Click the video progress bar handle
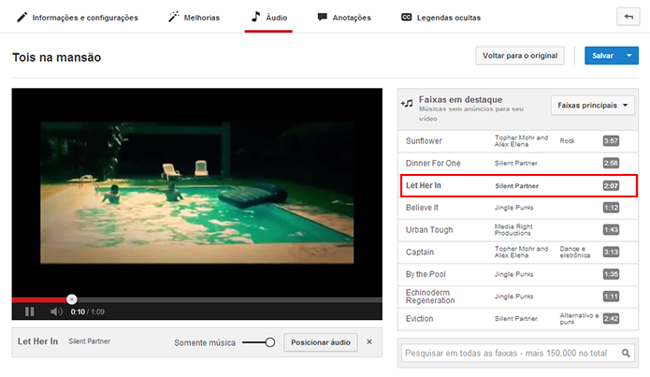This screenshot has width=650, height=377. coord(72,299)
